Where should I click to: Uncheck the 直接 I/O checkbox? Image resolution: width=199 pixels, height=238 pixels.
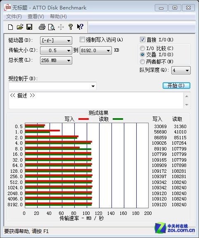click(x=142, y=40)
